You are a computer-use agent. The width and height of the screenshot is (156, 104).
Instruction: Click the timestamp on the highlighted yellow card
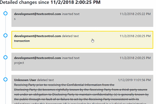point(135,36)
